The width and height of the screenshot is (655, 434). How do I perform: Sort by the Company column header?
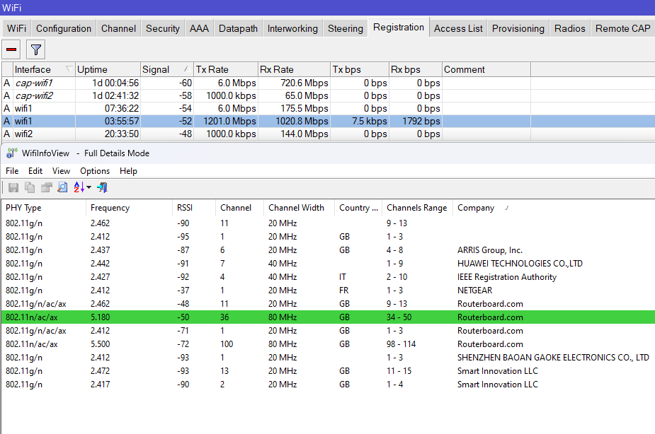pos(554,208)
